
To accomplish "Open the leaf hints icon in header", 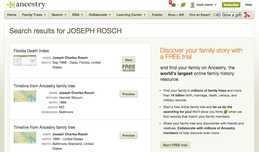I will [183, 5].
